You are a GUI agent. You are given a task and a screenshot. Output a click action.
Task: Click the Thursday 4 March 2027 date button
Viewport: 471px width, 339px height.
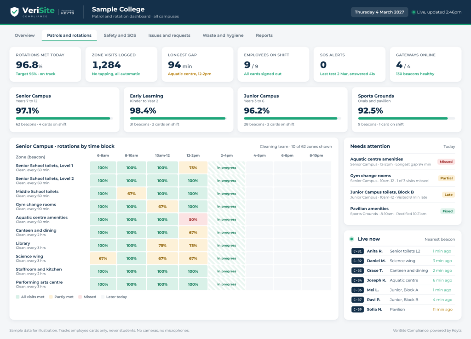point(379,12)
